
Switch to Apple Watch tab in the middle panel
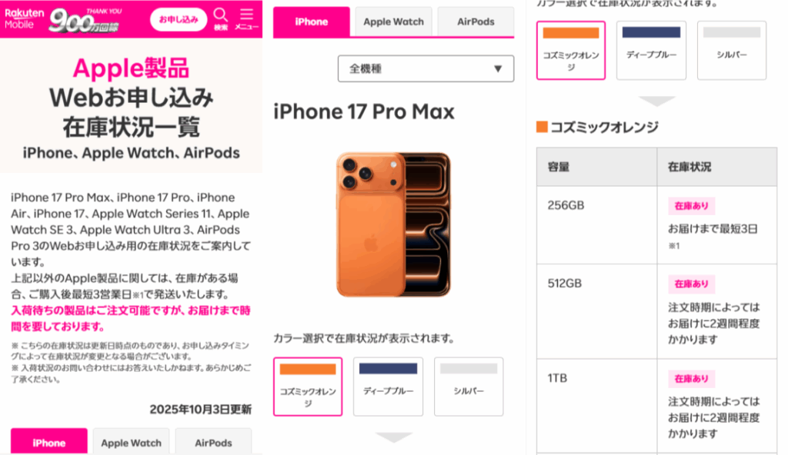[x=393, y=22]
